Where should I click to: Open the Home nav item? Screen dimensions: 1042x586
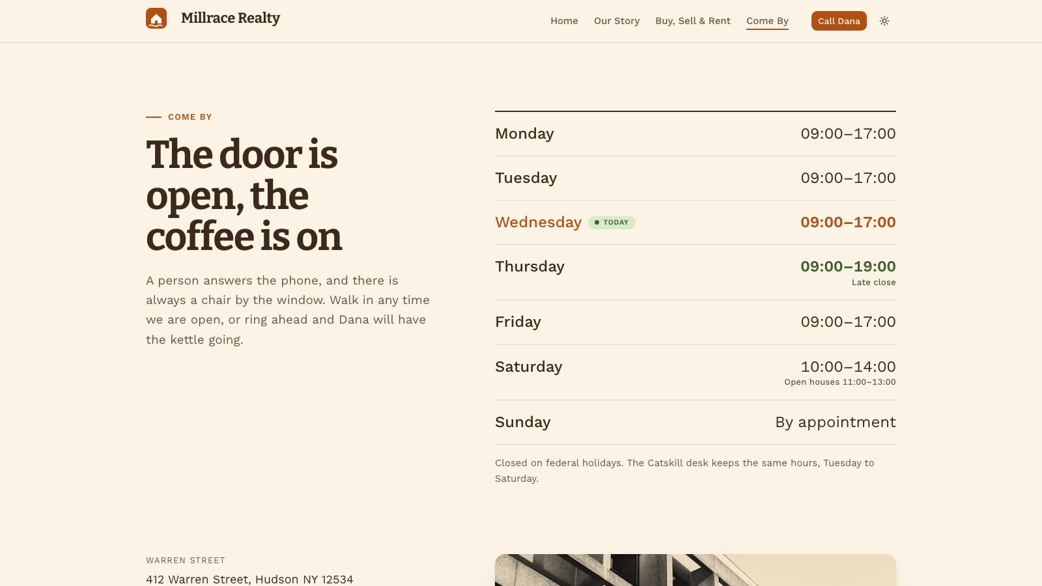(564, 21)
